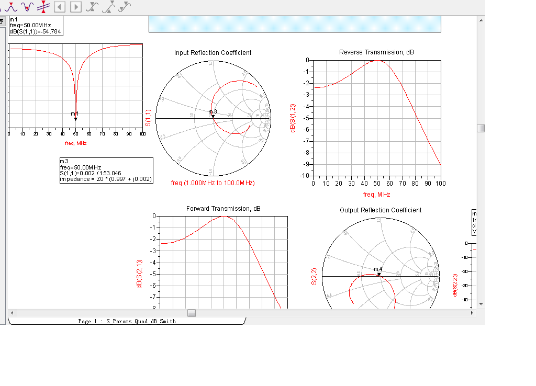This screenshot has width=536, height=386.
Task: Select the line marker tool
Action: pos(43,6)
